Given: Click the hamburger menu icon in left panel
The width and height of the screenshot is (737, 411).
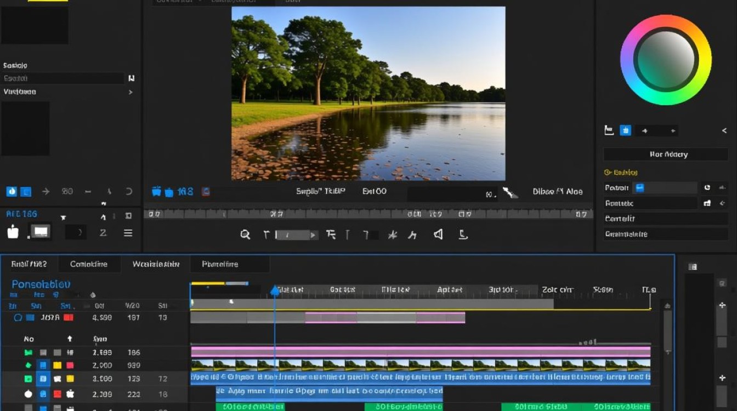Looking at the screenshot, I should click(128, 233).
